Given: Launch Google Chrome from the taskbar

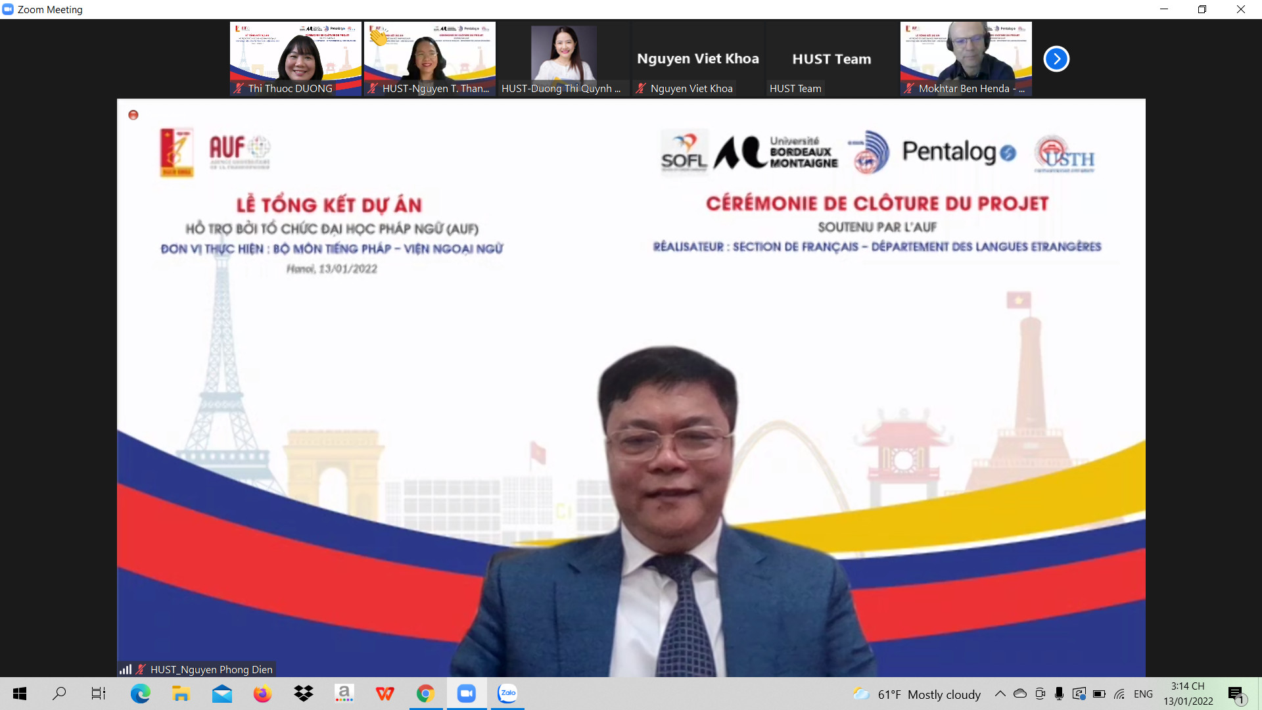Looking at the screenshot, I should click(425, 694).
